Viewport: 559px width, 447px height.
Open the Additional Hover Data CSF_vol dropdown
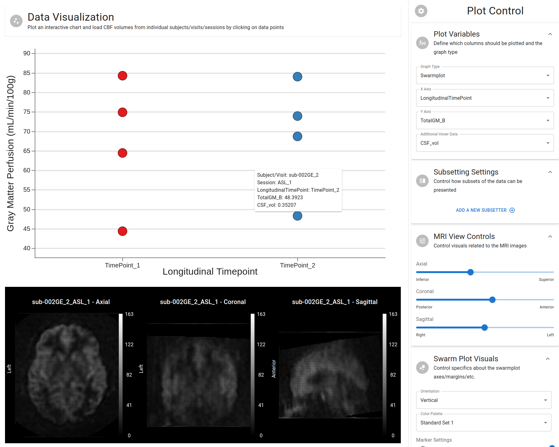pos(485,143)
